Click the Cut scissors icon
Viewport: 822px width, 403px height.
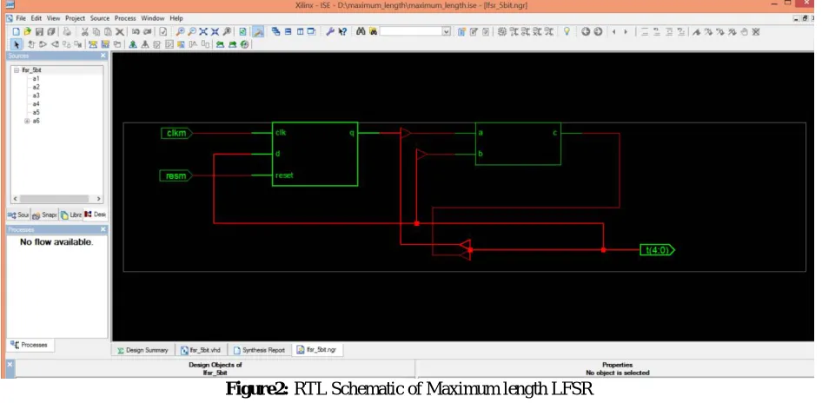point(84,31)
